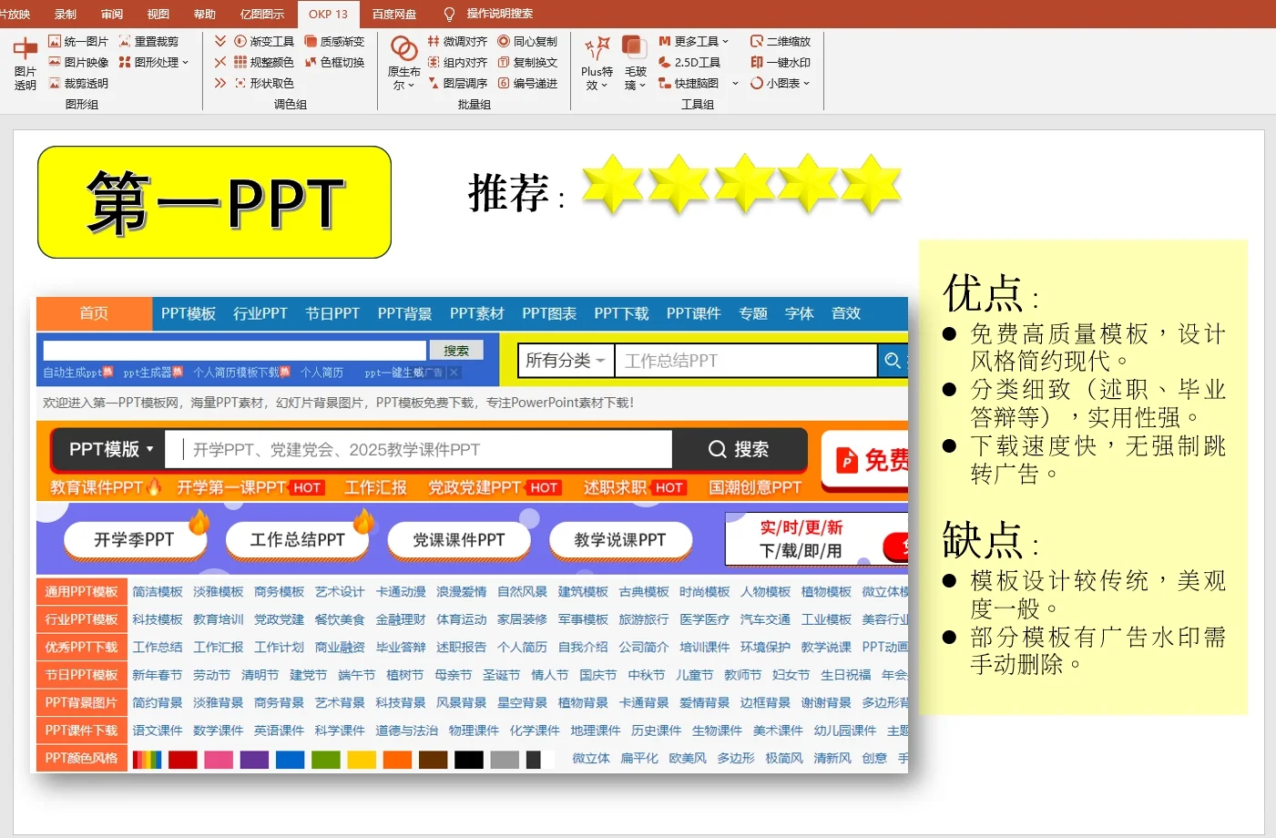Click the 统一图片 unify pictures tool

pos(79,40)
